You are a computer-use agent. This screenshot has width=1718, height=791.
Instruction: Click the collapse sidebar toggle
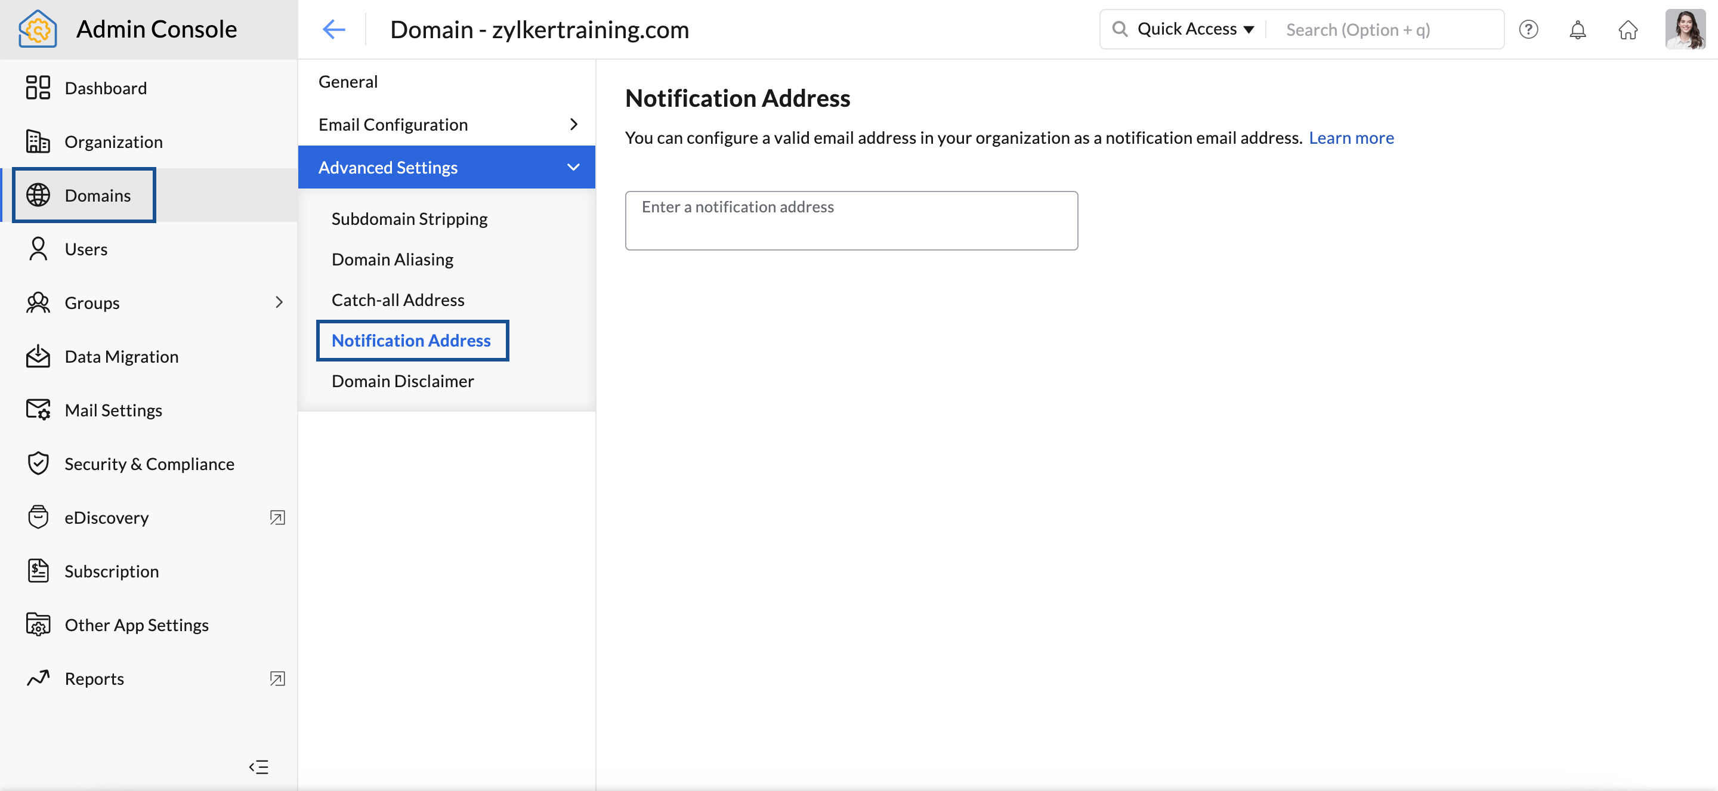(x=259, y=767)
